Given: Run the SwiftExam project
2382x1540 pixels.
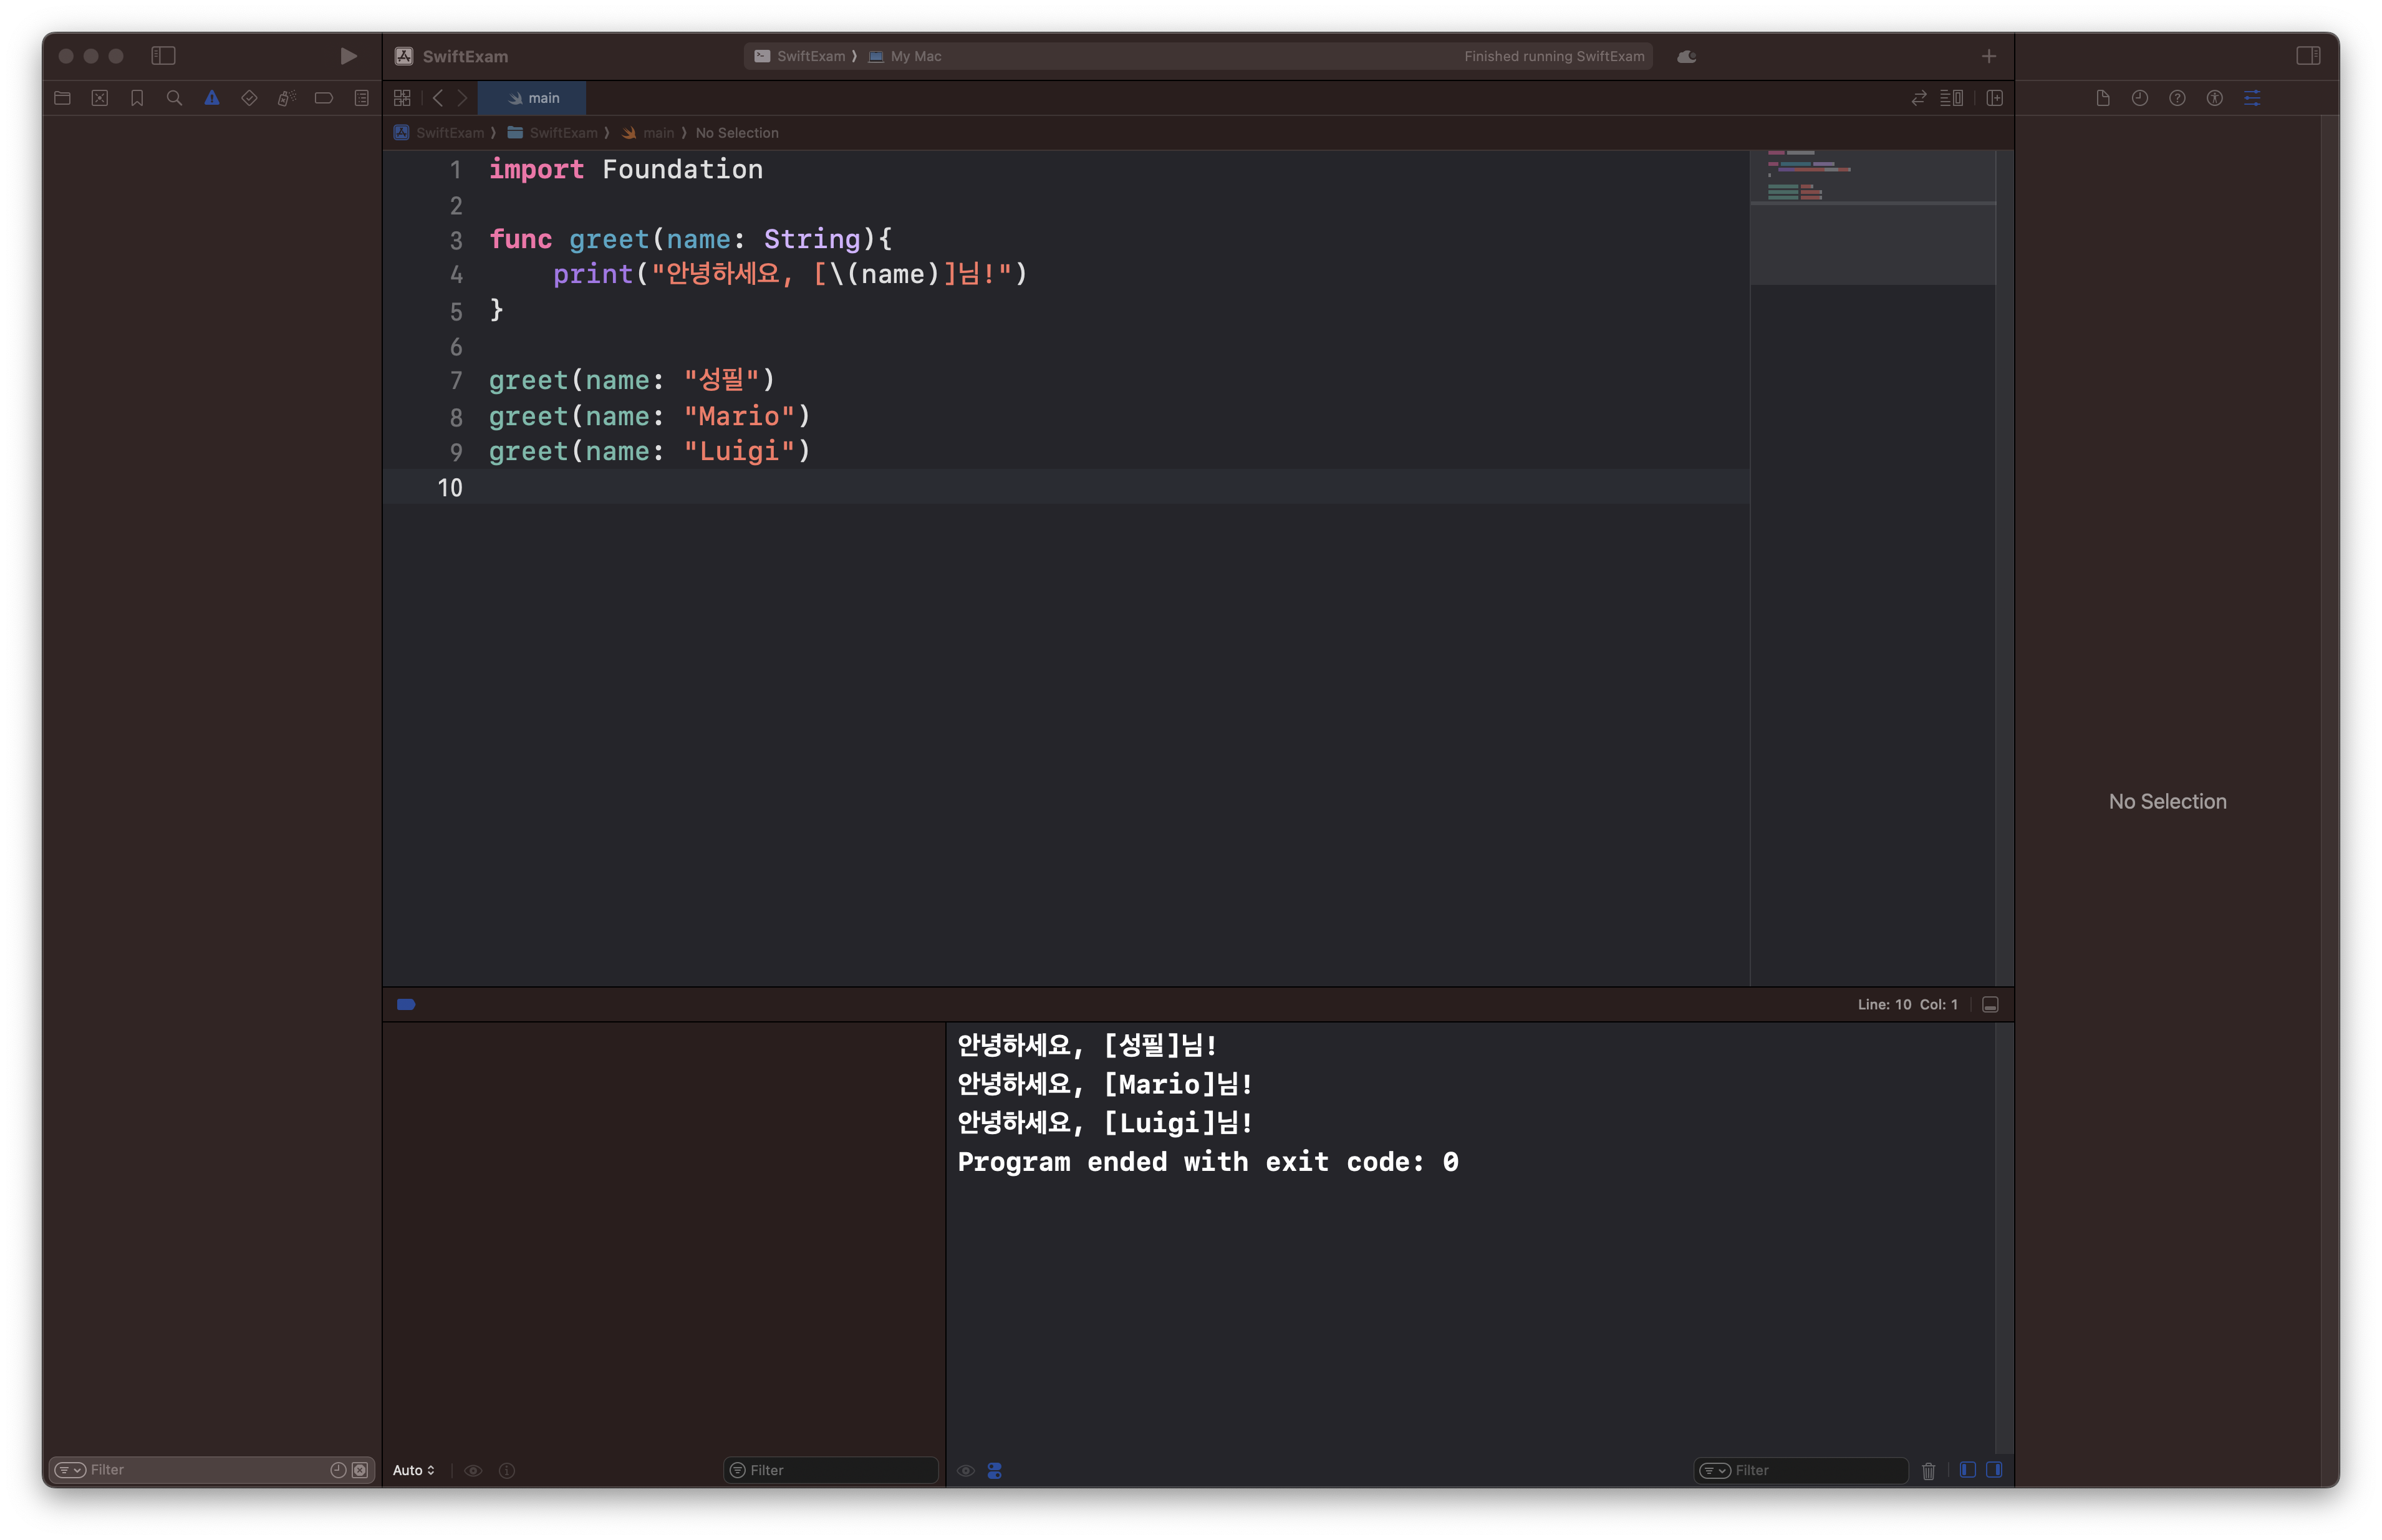Looking at the screenshot, I should (x=348, y=56).
